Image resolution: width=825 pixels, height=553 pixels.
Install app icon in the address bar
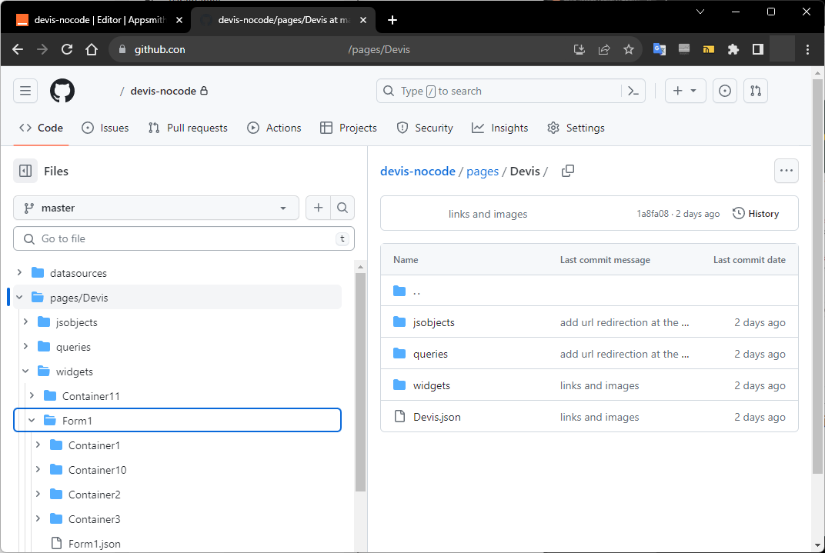(580, 49)
